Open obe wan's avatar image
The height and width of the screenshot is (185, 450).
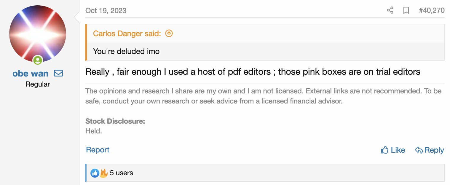click(38, 33)
